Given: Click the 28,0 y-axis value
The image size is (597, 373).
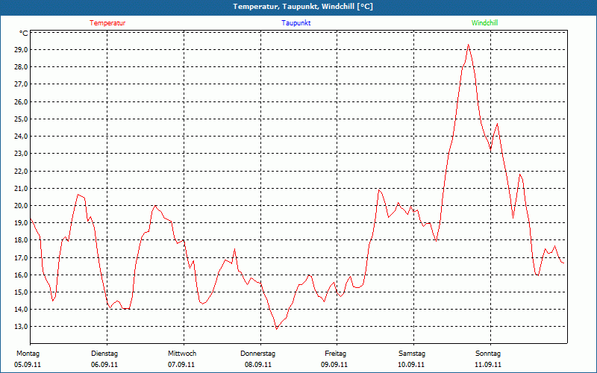Looking at the screenshot, I should [x=21, y=67].
